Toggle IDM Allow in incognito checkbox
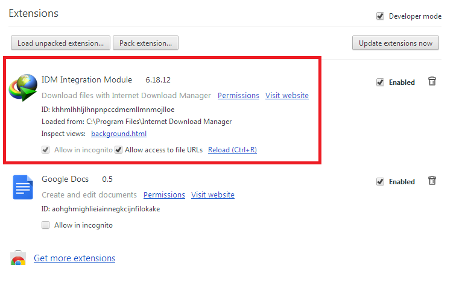This screenshot has width=468, height=286. [x=45, y=149]
